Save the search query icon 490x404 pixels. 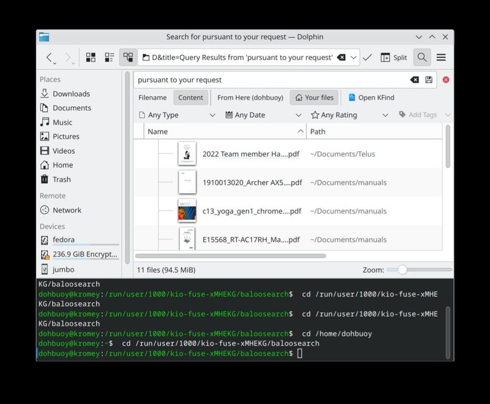coord(429,80)
